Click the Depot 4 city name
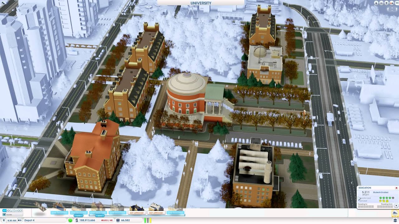 (30, 220)
